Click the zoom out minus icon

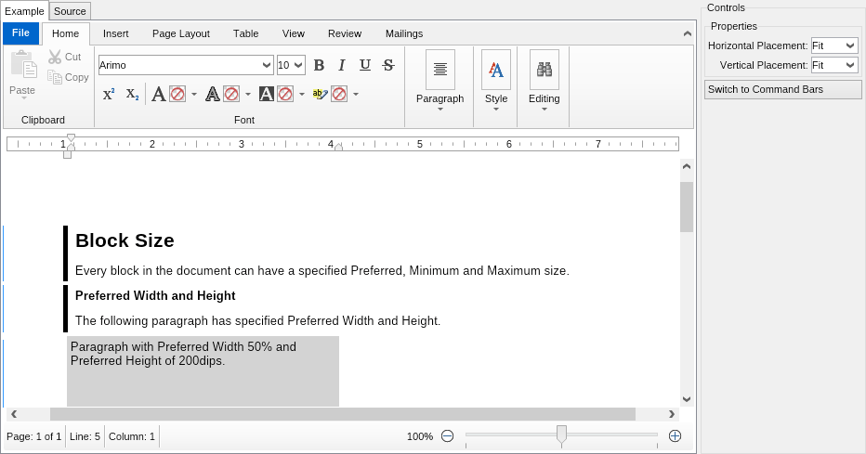pos(447,436)
